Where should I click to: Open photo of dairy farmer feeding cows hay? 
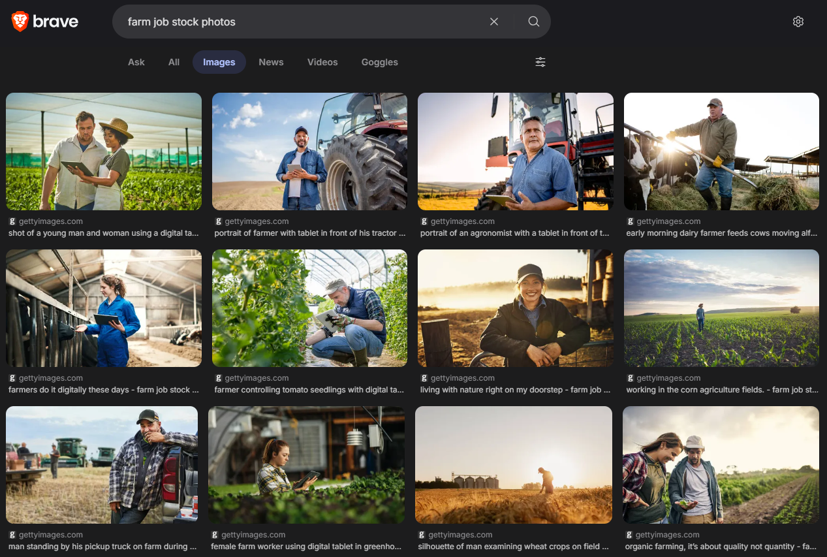pyautogui.click(x=721, y=151)
